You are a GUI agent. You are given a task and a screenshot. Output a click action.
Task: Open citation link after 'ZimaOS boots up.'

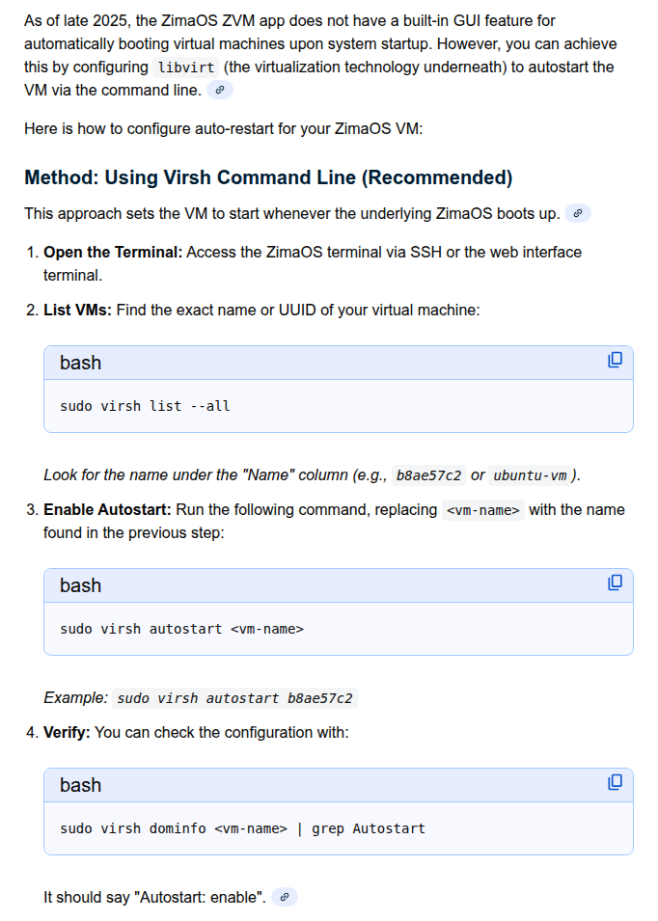point(578,214)
